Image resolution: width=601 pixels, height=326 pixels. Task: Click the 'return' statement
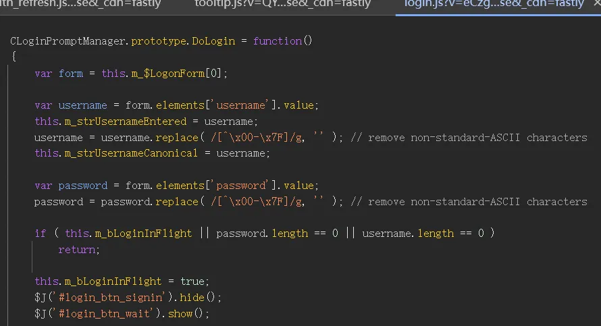tap(78, 250)
